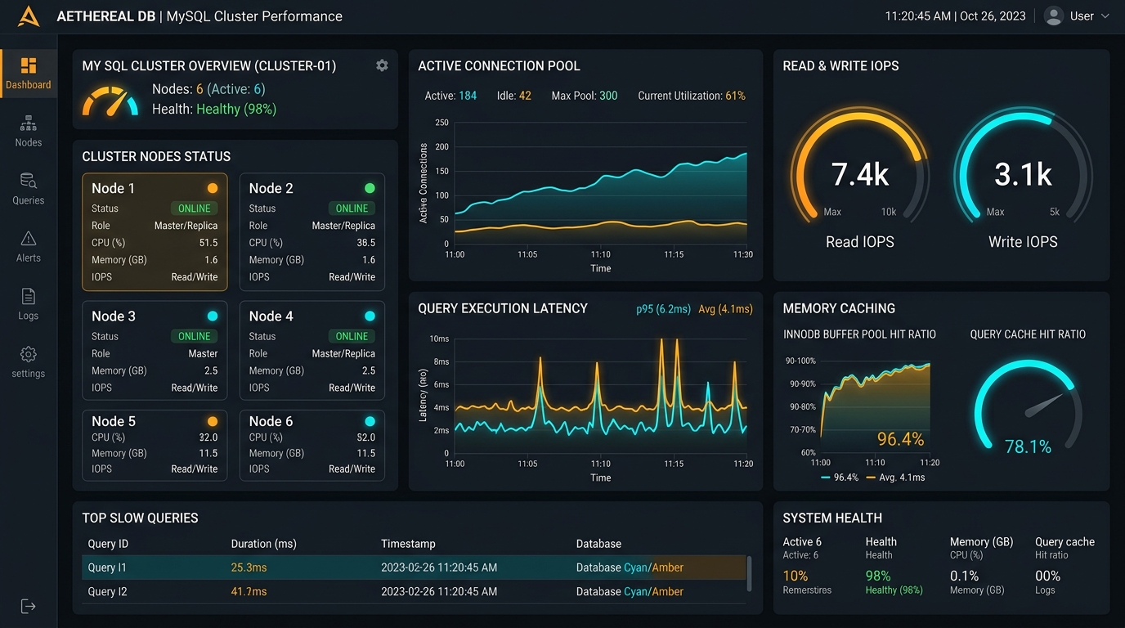Click the 41.7ms duration value
The width and height of the screenshot is (1125, 628).
click(249, 591)
